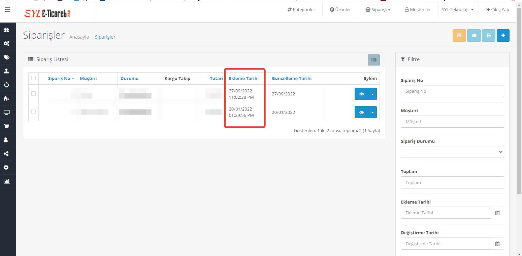The height and width of the screenshot is (256, 522).
Task: Click the blue plus add order button
Action: pyautogui.click(x=503, y=36)
